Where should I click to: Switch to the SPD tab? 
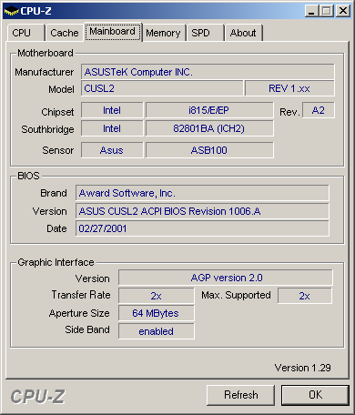[205, 33]
